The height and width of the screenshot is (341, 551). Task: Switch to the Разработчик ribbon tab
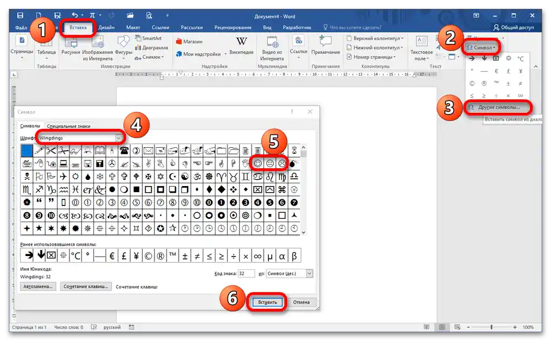tap(297, 27)
